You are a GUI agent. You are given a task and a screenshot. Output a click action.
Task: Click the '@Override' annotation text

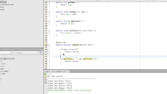(x=61, y=42)
